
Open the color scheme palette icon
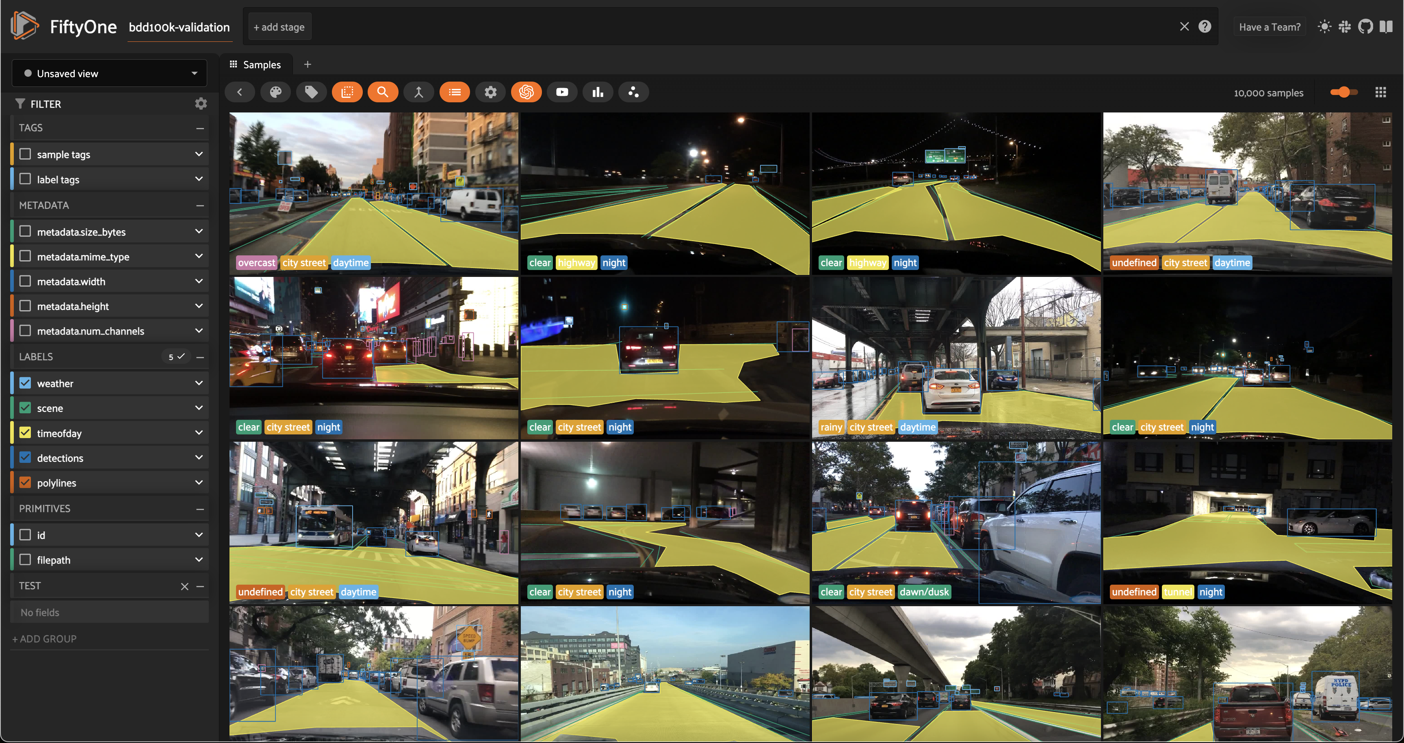tap(276, 92)
